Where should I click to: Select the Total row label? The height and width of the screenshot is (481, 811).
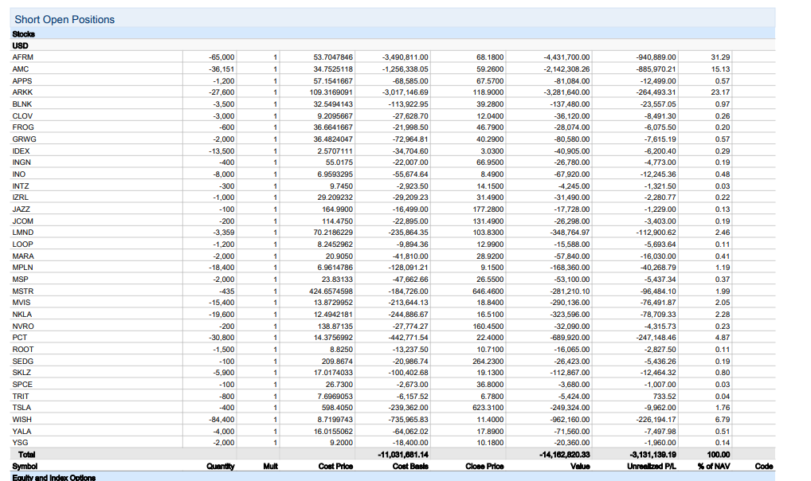tap(27, 456)
